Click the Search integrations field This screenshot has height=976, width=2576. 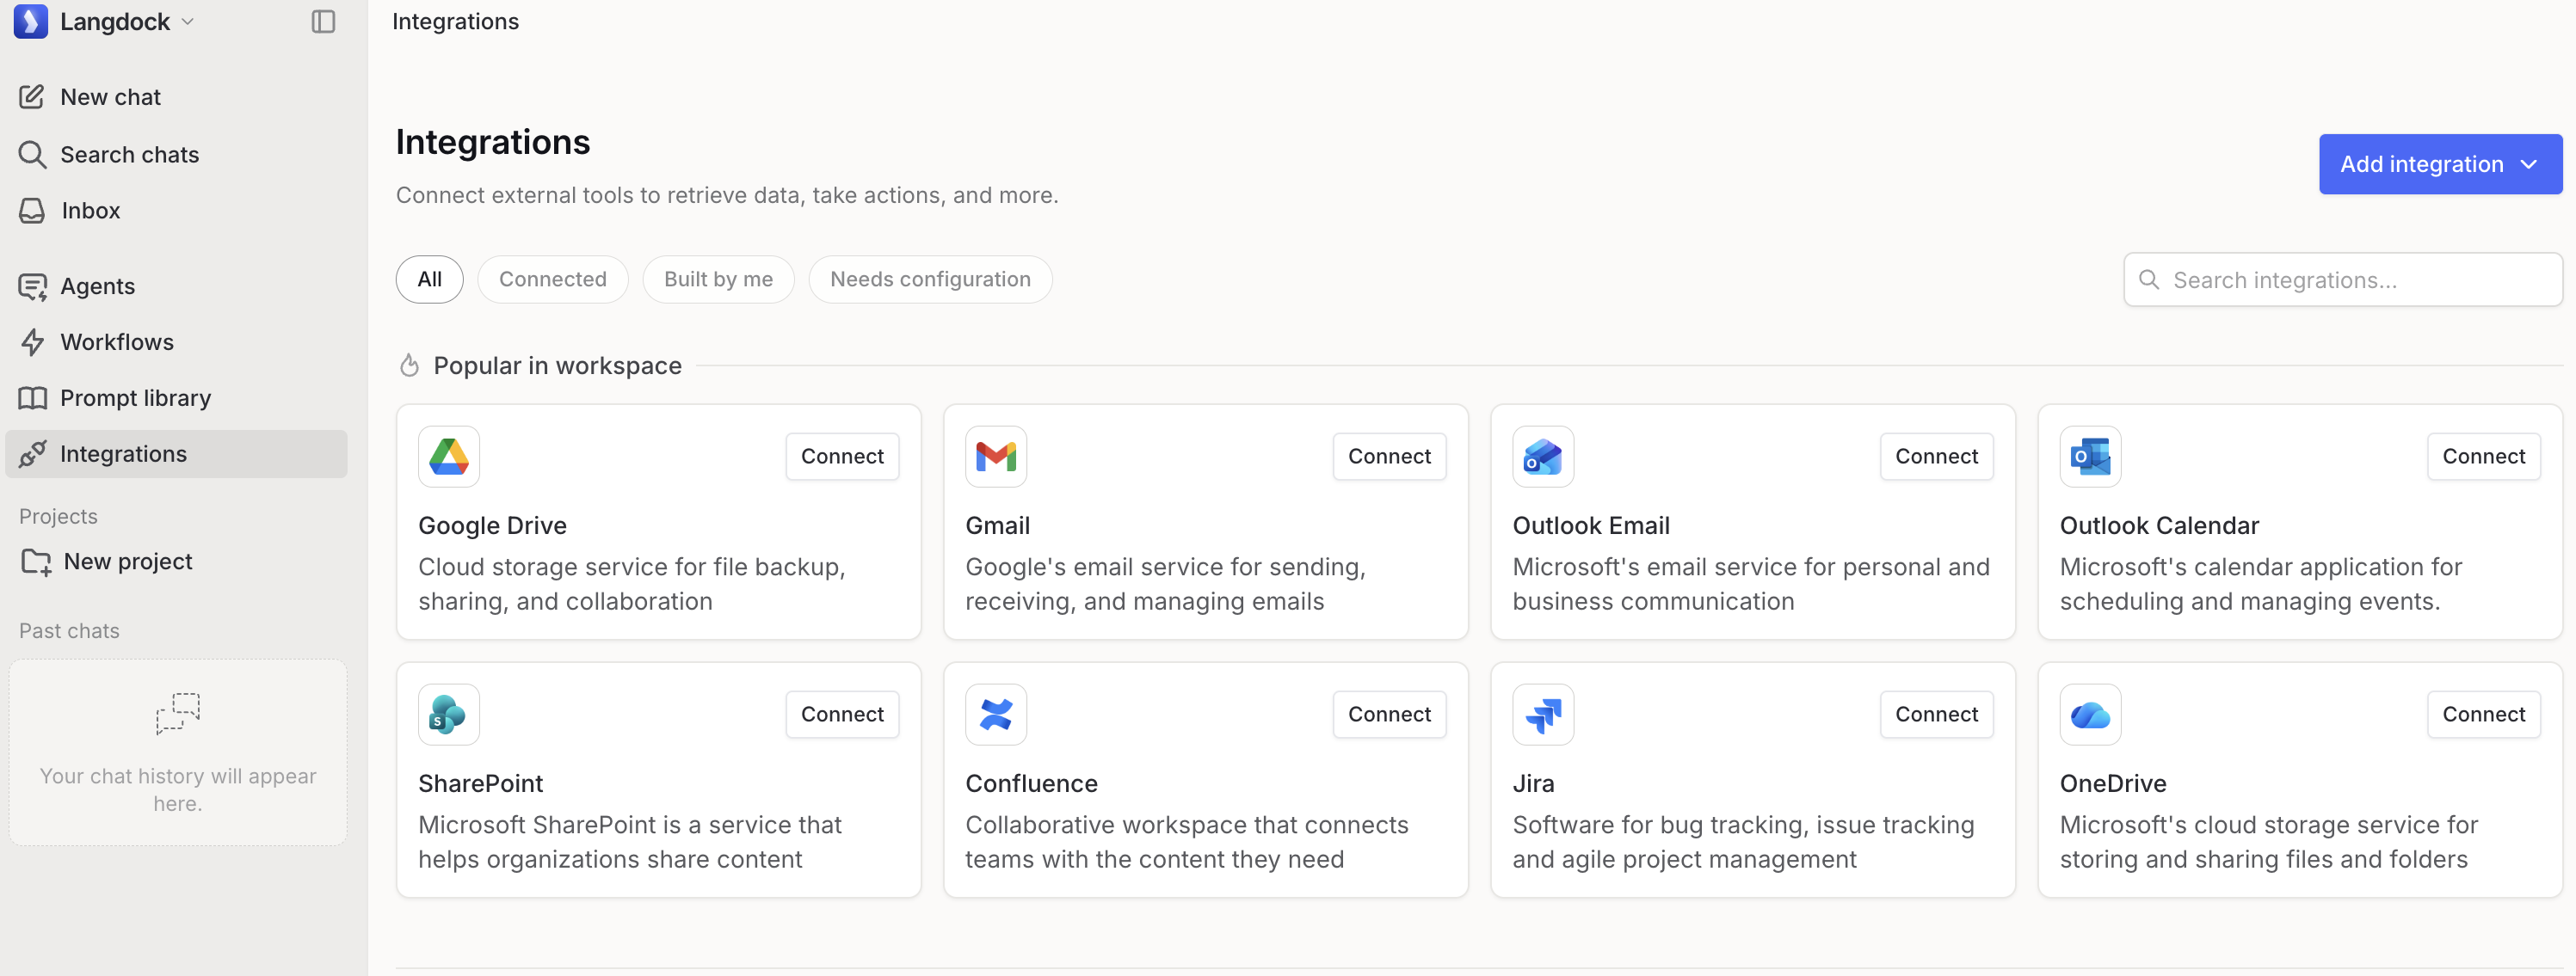click(2342, 279)
